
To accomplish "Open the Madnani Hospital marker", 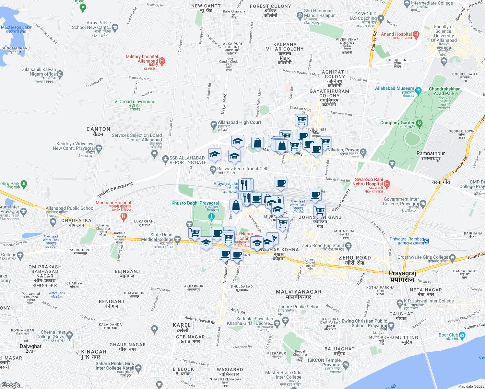I will click(123, 217).
